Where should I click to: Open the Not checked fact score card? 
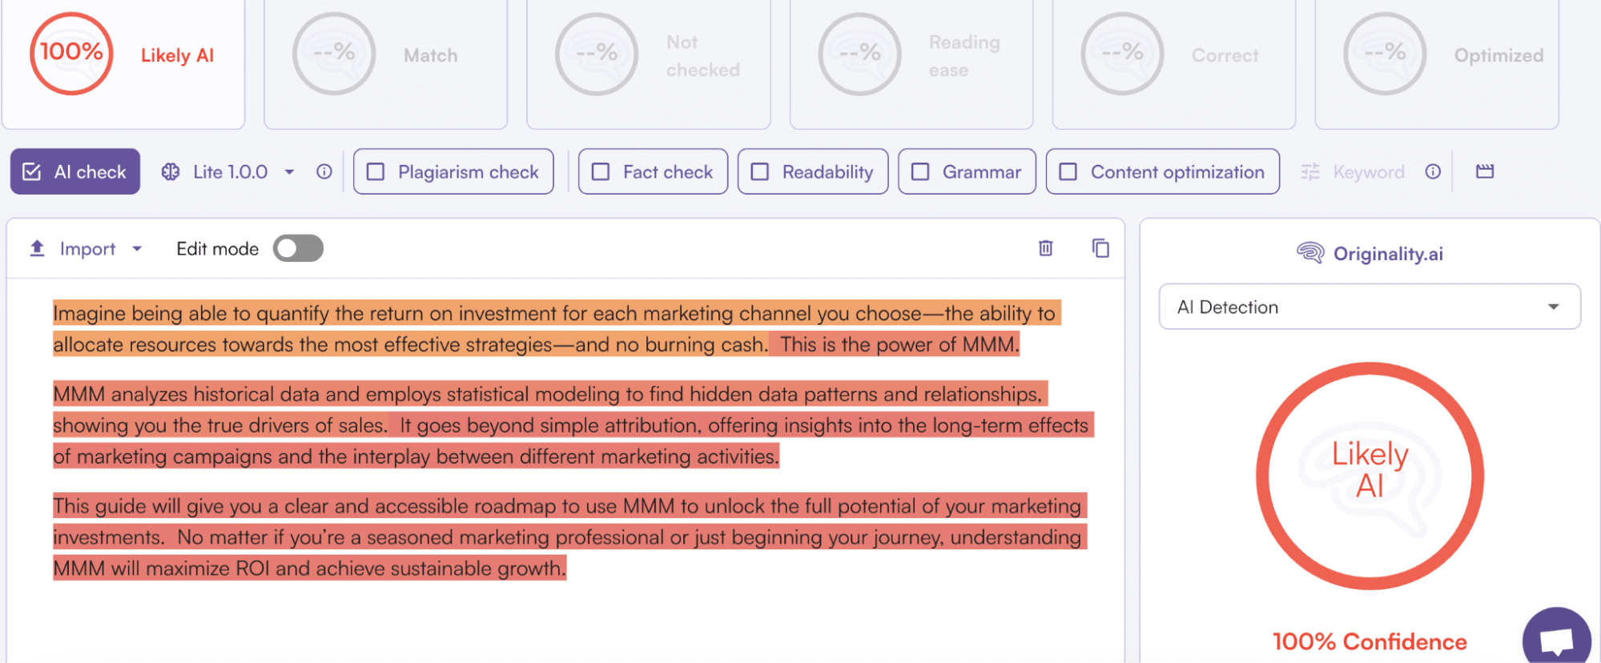648,62
